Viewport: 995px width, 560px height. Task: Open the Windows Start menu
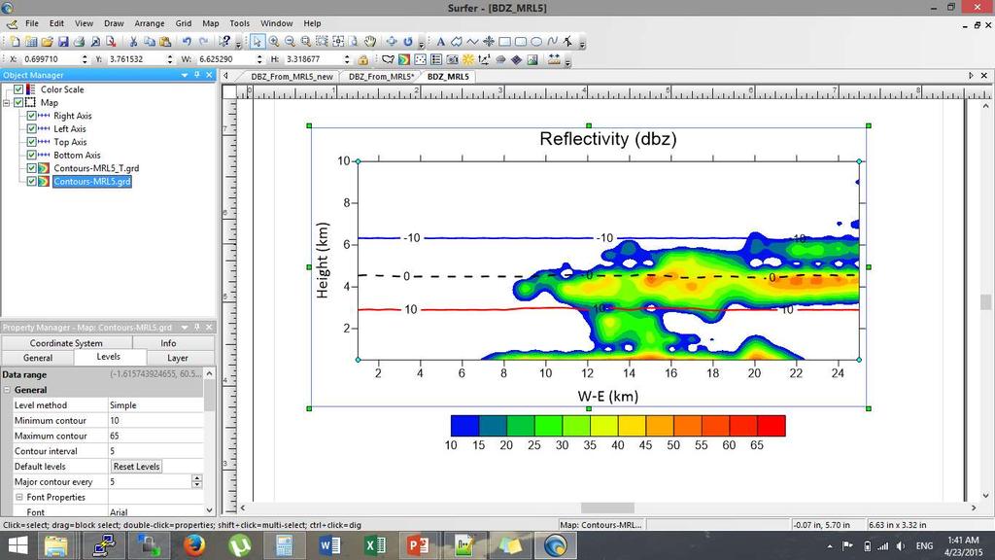[17, 545]
